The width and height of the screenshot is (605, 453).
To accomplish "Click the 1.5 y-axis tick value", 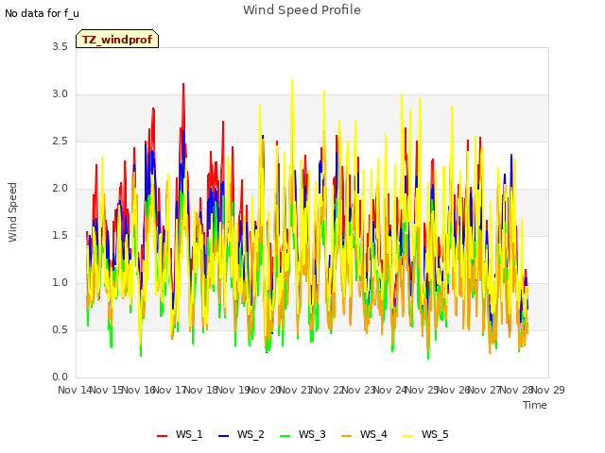I will pos(60,235).
